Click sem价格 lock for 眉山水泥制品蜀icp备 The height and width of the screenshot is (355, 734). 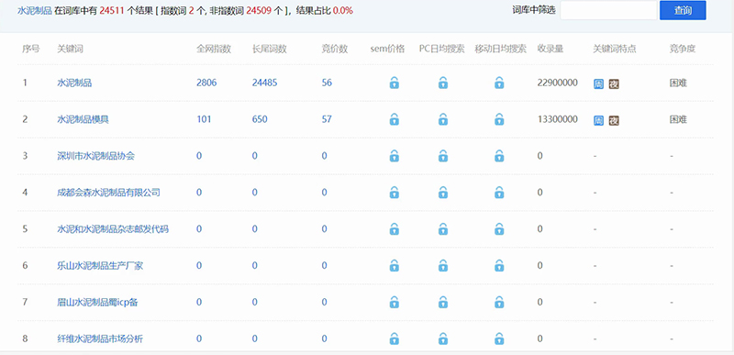(x=395, y=302)
